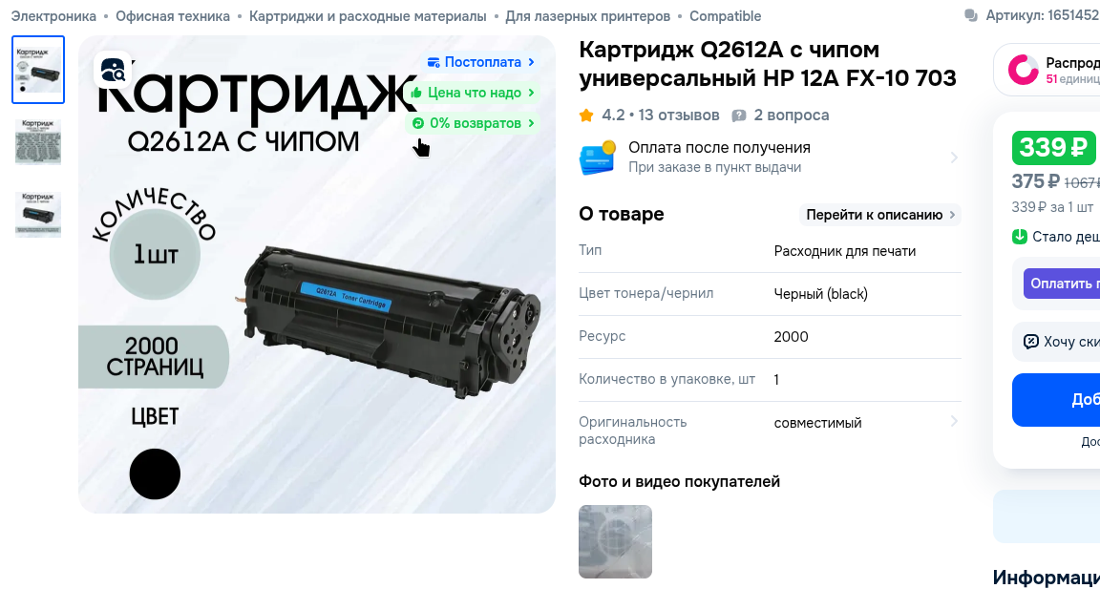Open the buyer photo under 'Фото и видео покупателей'
Viewport: 1100px width, 589px height.
[615, 541]
